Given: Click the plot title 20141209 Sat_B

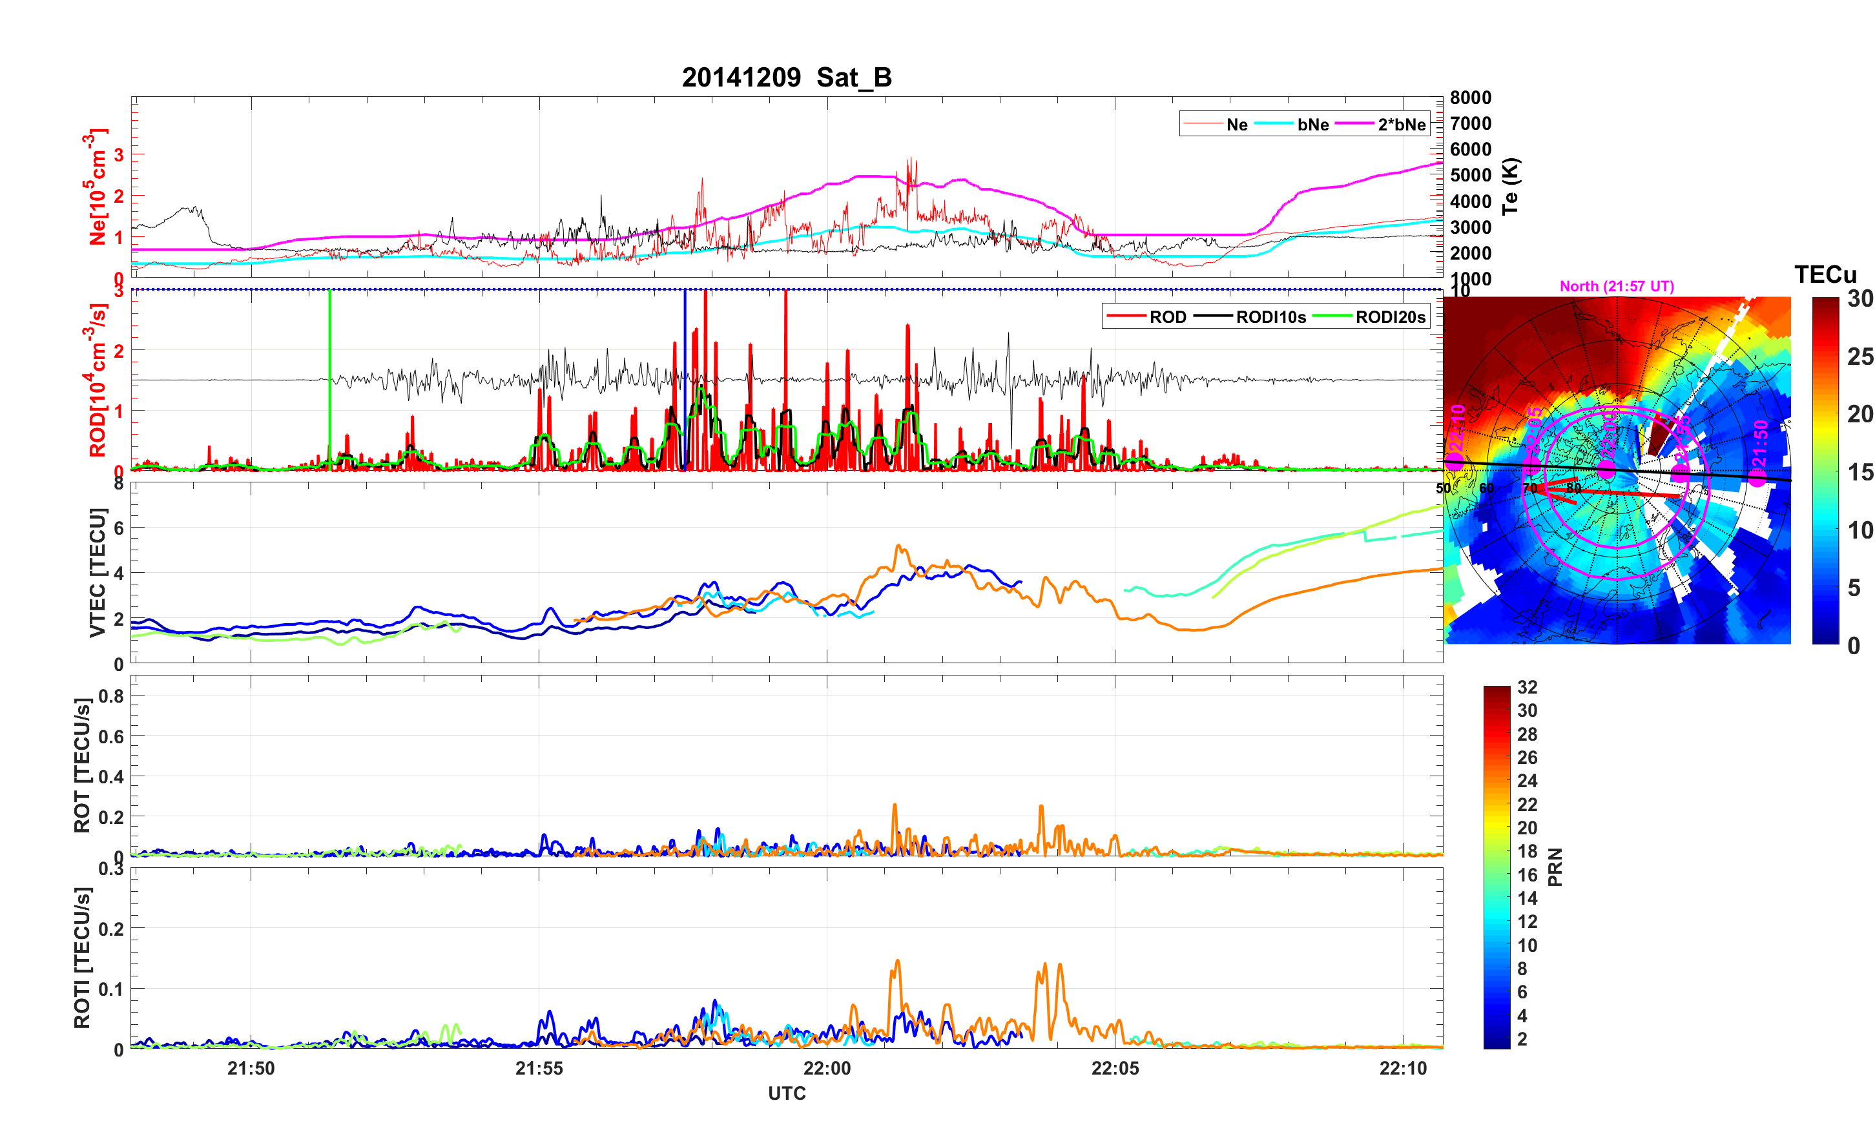Looking at the screenshot, I should [x=786, y=77].
